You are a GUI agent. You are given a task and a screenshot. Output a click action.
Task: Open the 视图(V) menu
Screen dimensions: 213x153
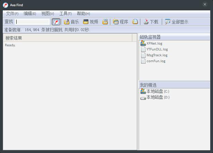[48, 13]
